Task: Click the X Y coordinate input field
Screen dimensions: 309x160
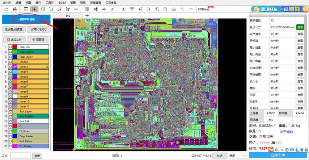Action: (x=20, y=156)
